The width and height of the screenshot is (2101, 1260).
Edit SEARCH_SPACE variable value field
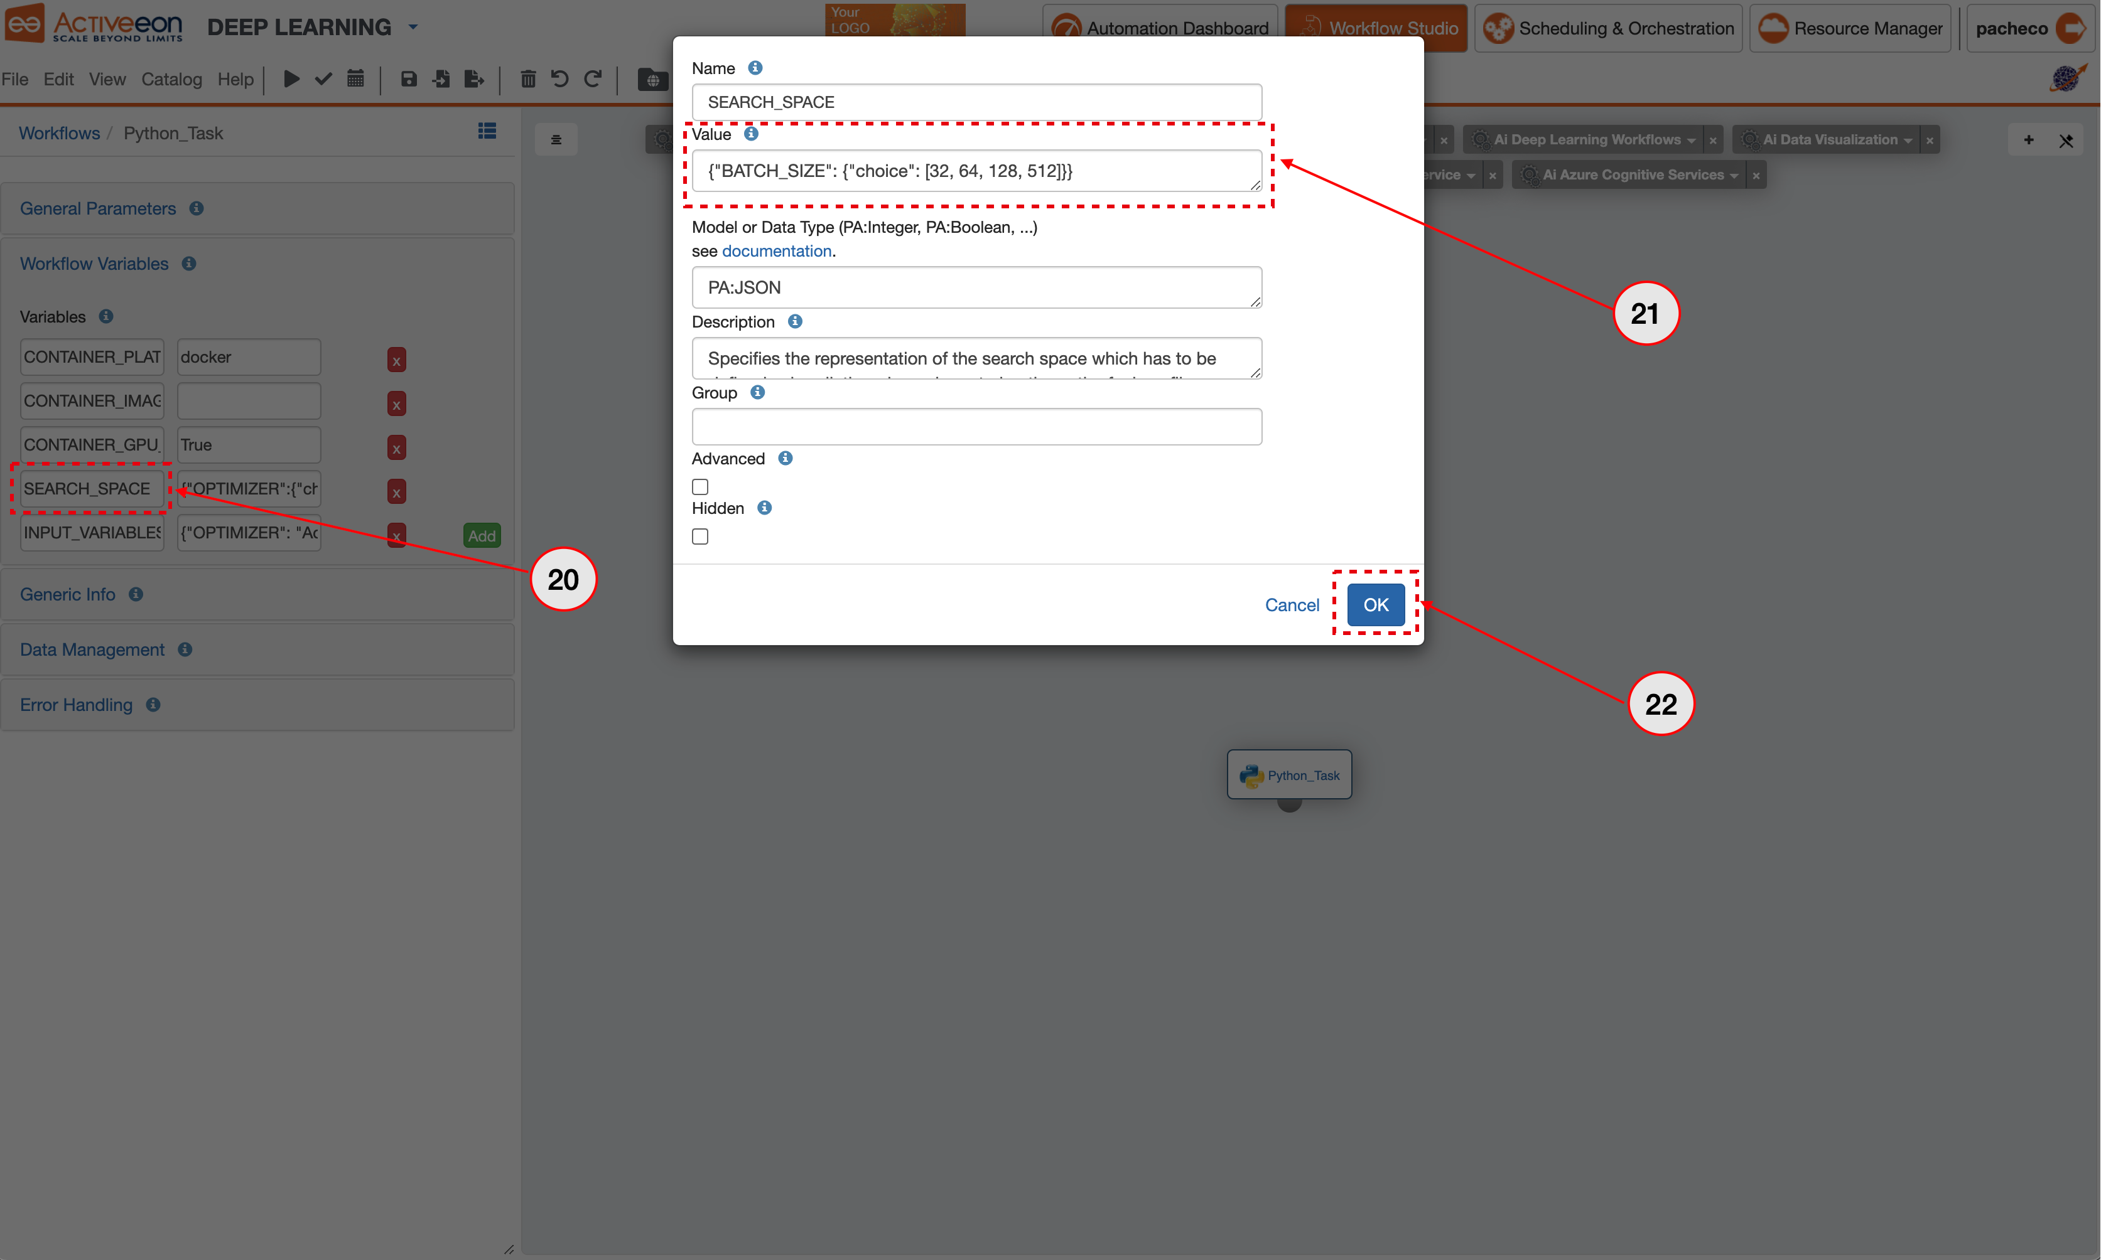point(977,169)
